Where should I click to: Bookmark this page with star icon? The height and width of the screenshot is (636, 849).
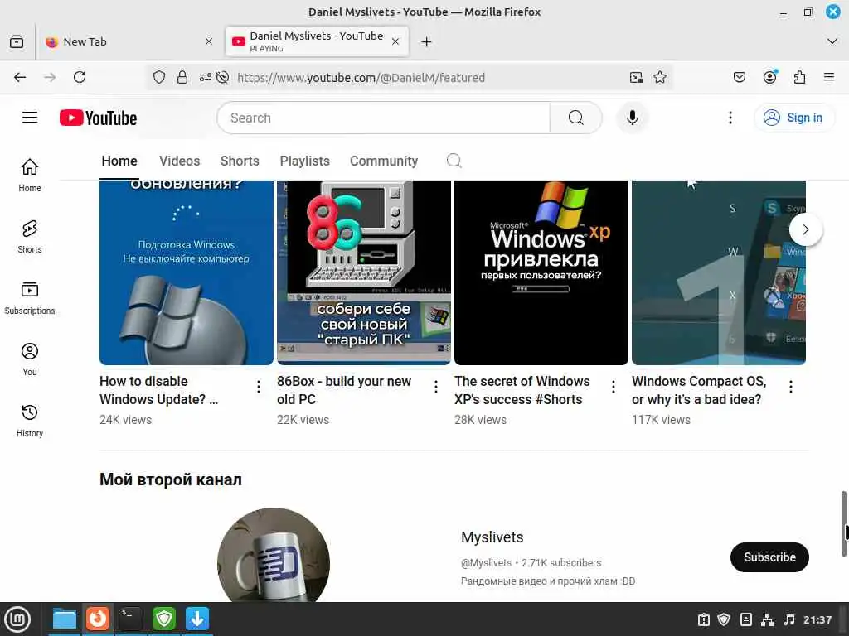tap(659, 77)
